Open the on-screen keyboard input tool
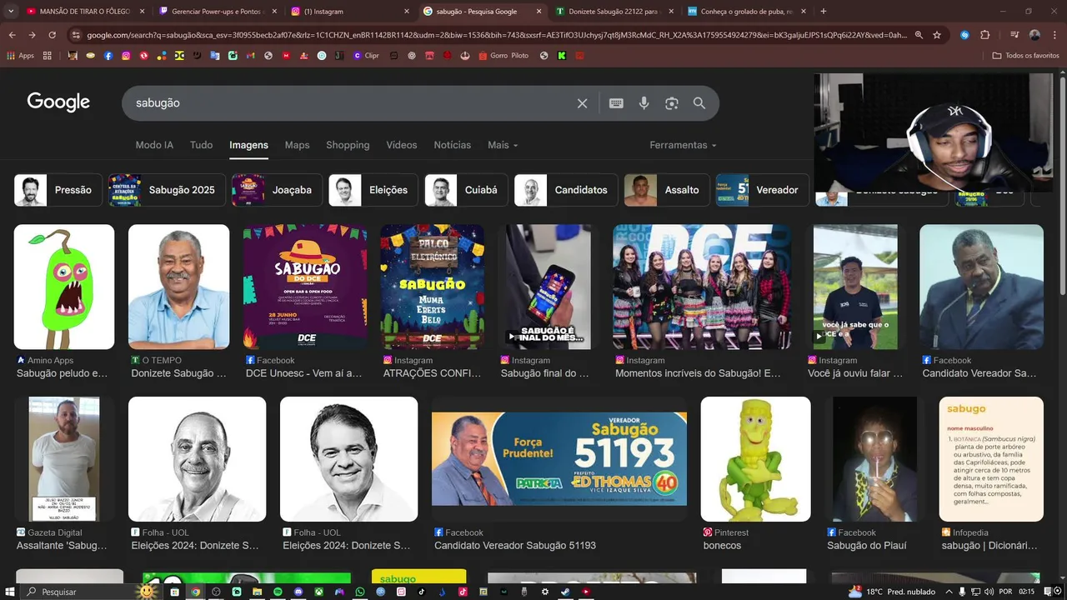Viewport: 1067px width, 600px height. (x=616, y=103)
